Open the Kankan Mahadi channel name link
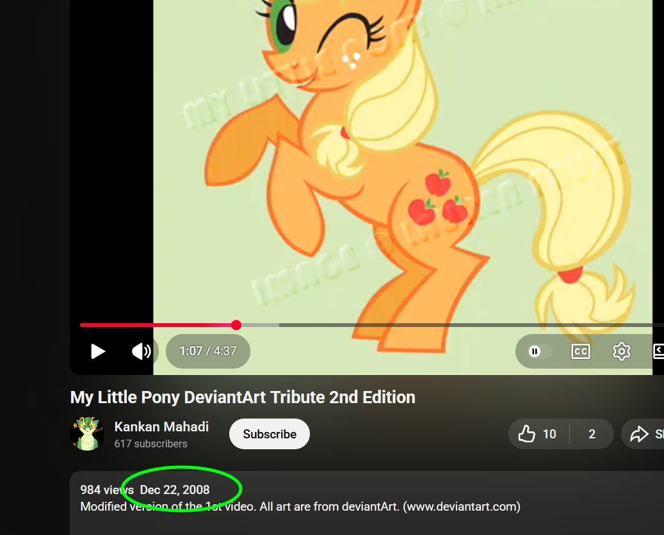 tap(161, 427)
